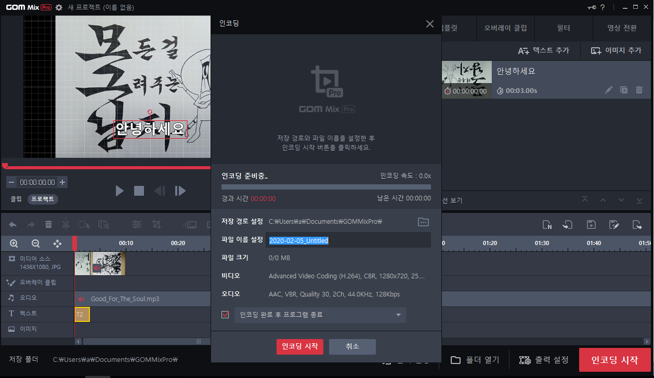Zoom in on the timeline
This screenshot has height=378, width=654.
pos(14,243)
